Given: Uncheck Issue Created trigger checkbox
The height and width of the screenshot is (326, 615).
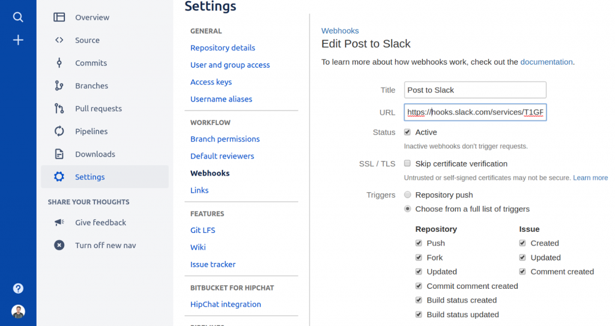Looking at the screenshot, I should (x=523, y=243).
